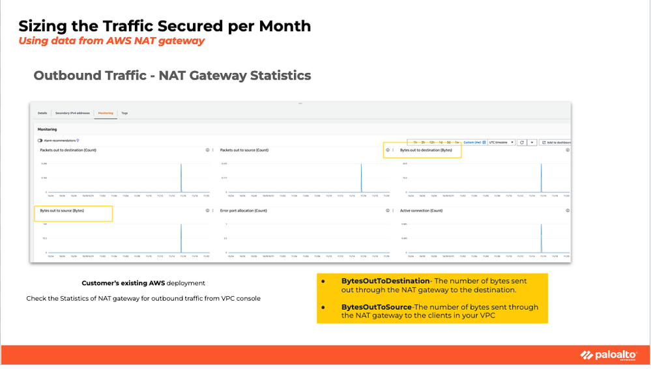Select the 12h time range
Image resolution: width=651 pixels, height=369 pixels.
pyautogui.click(x=431, y=142)
